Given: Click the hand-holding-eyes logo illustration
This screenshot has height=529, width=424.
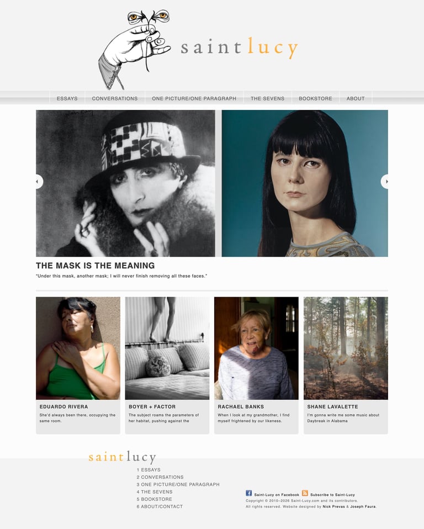Looking at the screenshot, I should tap(135, 49).
